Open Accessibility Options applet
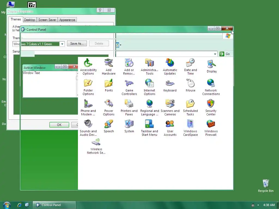The image size is (279, 209). click(88, 67)
